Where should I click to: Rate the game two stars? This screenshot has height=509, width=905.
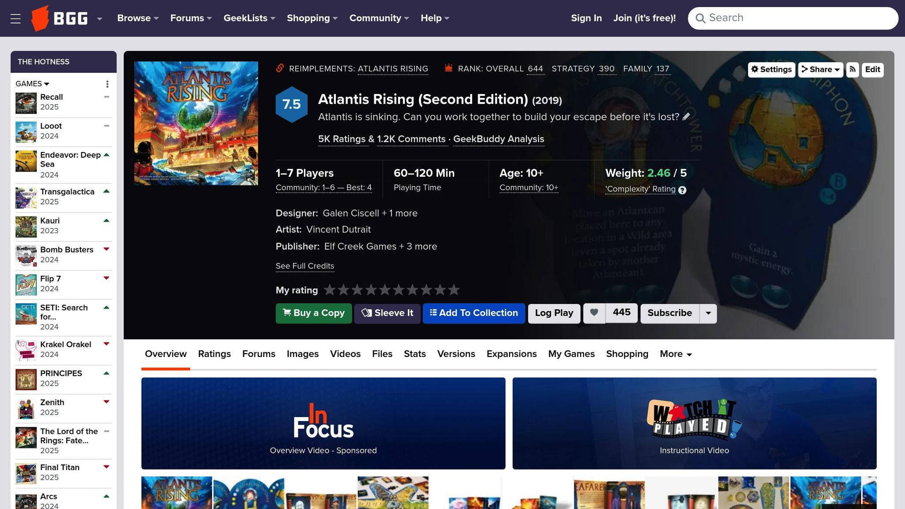click(x=343, y=290)
